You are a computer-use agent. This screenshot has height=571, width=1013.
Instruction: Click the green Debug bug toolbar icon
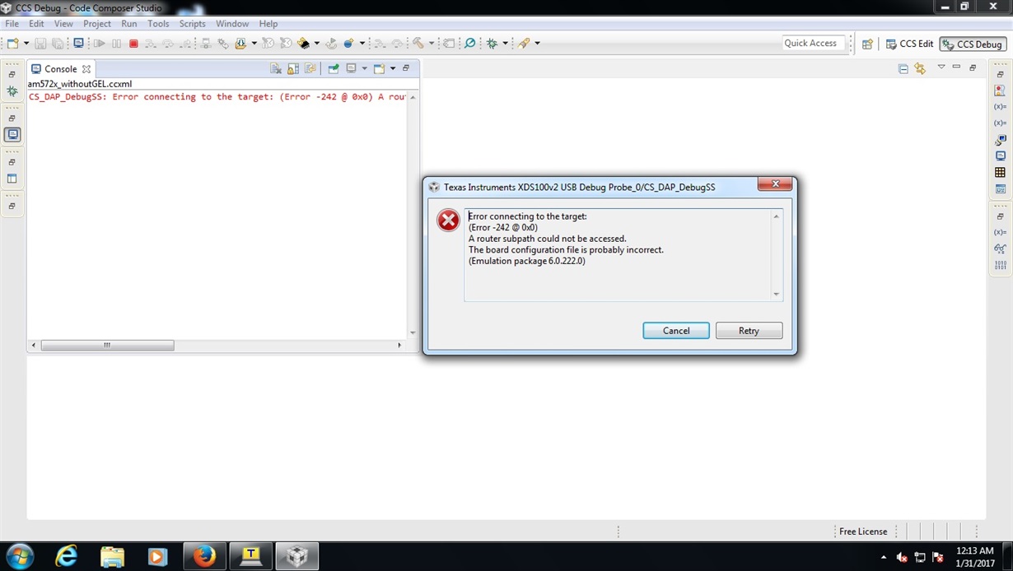pos(492,43)
